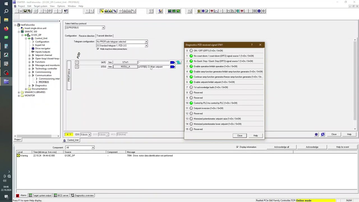Select Inputs/outputs in the project tree

[x=43, y=52]
